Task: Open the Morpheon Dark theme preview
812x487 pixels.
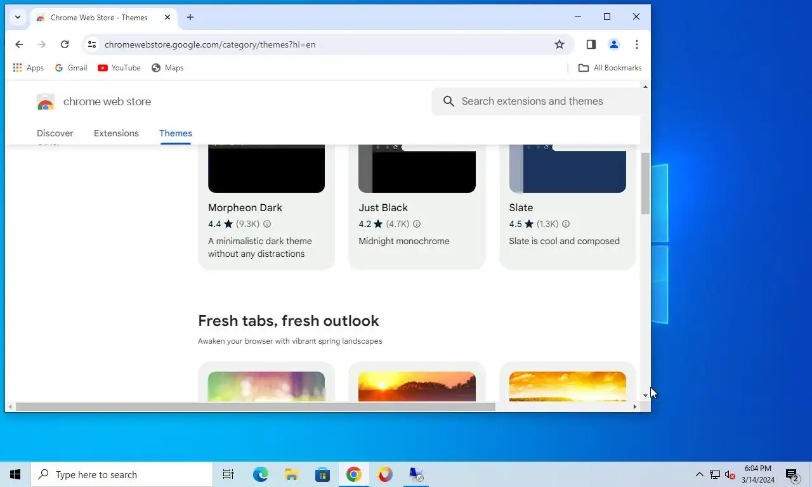Action: click(266, 169)
